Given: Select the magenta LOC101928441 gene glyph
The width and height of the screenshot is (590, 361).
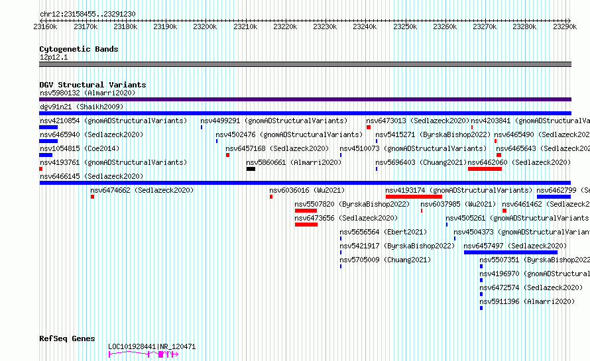Looking at the screenshot, I should pyautogui.click(x=143, y=354).
